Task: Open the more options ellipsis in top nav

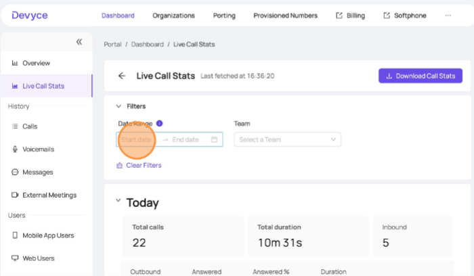Action: pyautogui.click(x=448, y=16)
